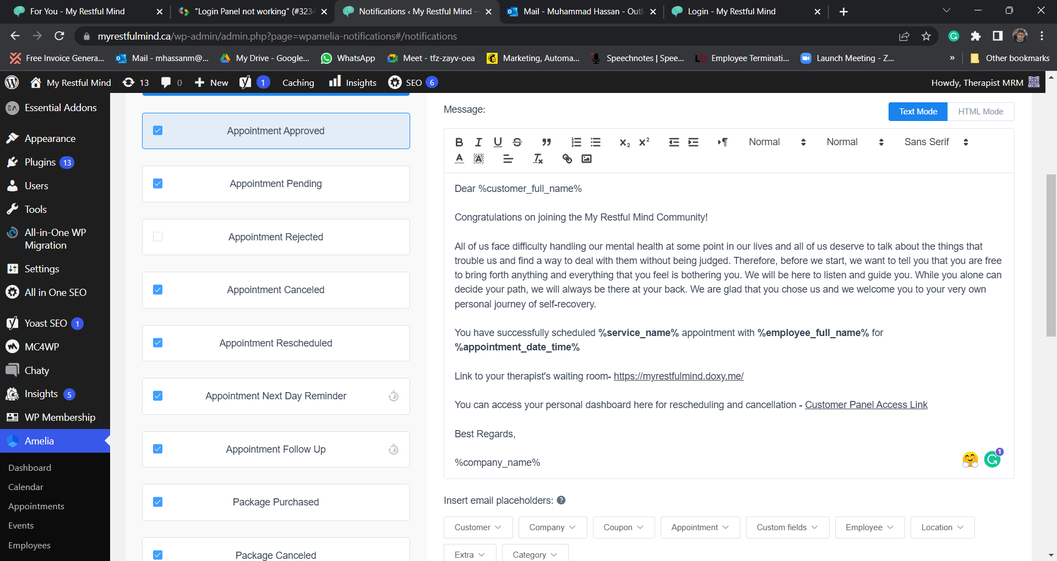Image resolution: width=1057 pixels, height=561 pixels.
Task: Apply italic formatting in the editor toolbar
Action: (x=478, y=142)
